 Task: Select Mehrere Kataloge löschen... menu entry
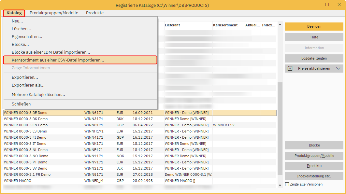[38, 95]
